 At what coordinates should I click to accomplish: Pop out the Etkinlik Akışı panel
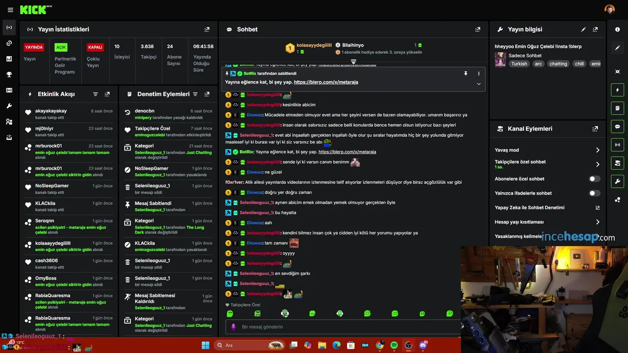pyautogui.click(x=107, y=94)
